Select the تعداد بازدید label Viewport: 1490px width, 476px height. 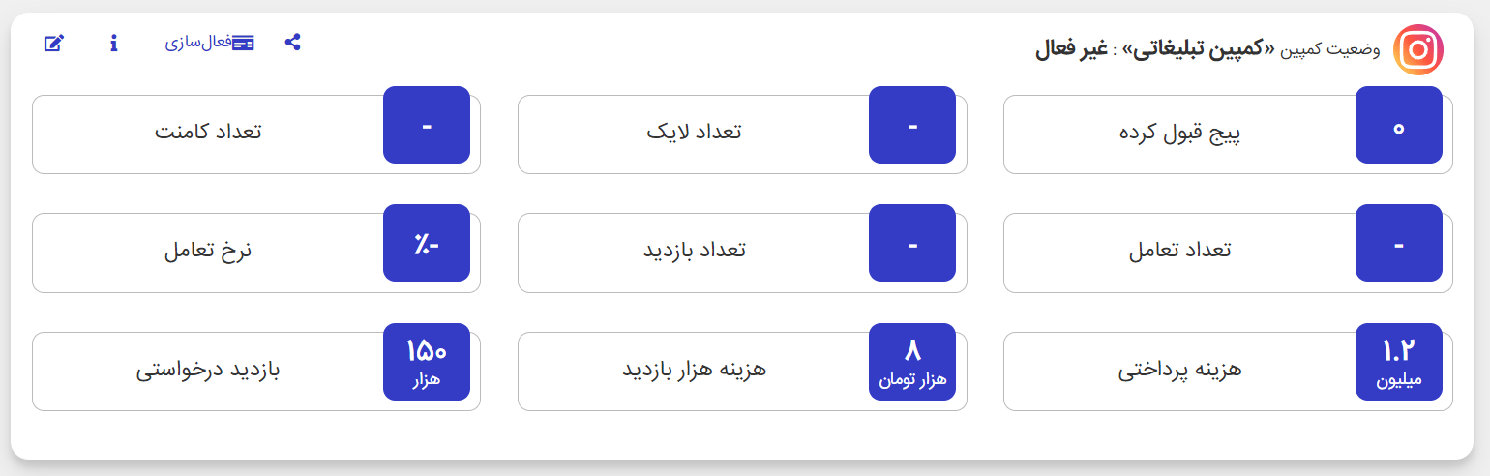click(x=694, y=251)
